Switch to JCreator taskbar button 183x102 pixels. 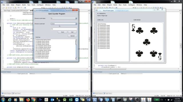tap(95, 99)
